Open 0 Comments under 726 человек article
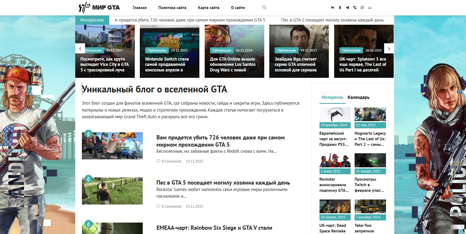This screenshot has width=466, height=234. point(171,161)
